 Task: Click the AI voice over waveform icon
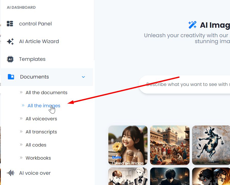tap(11, 173)
